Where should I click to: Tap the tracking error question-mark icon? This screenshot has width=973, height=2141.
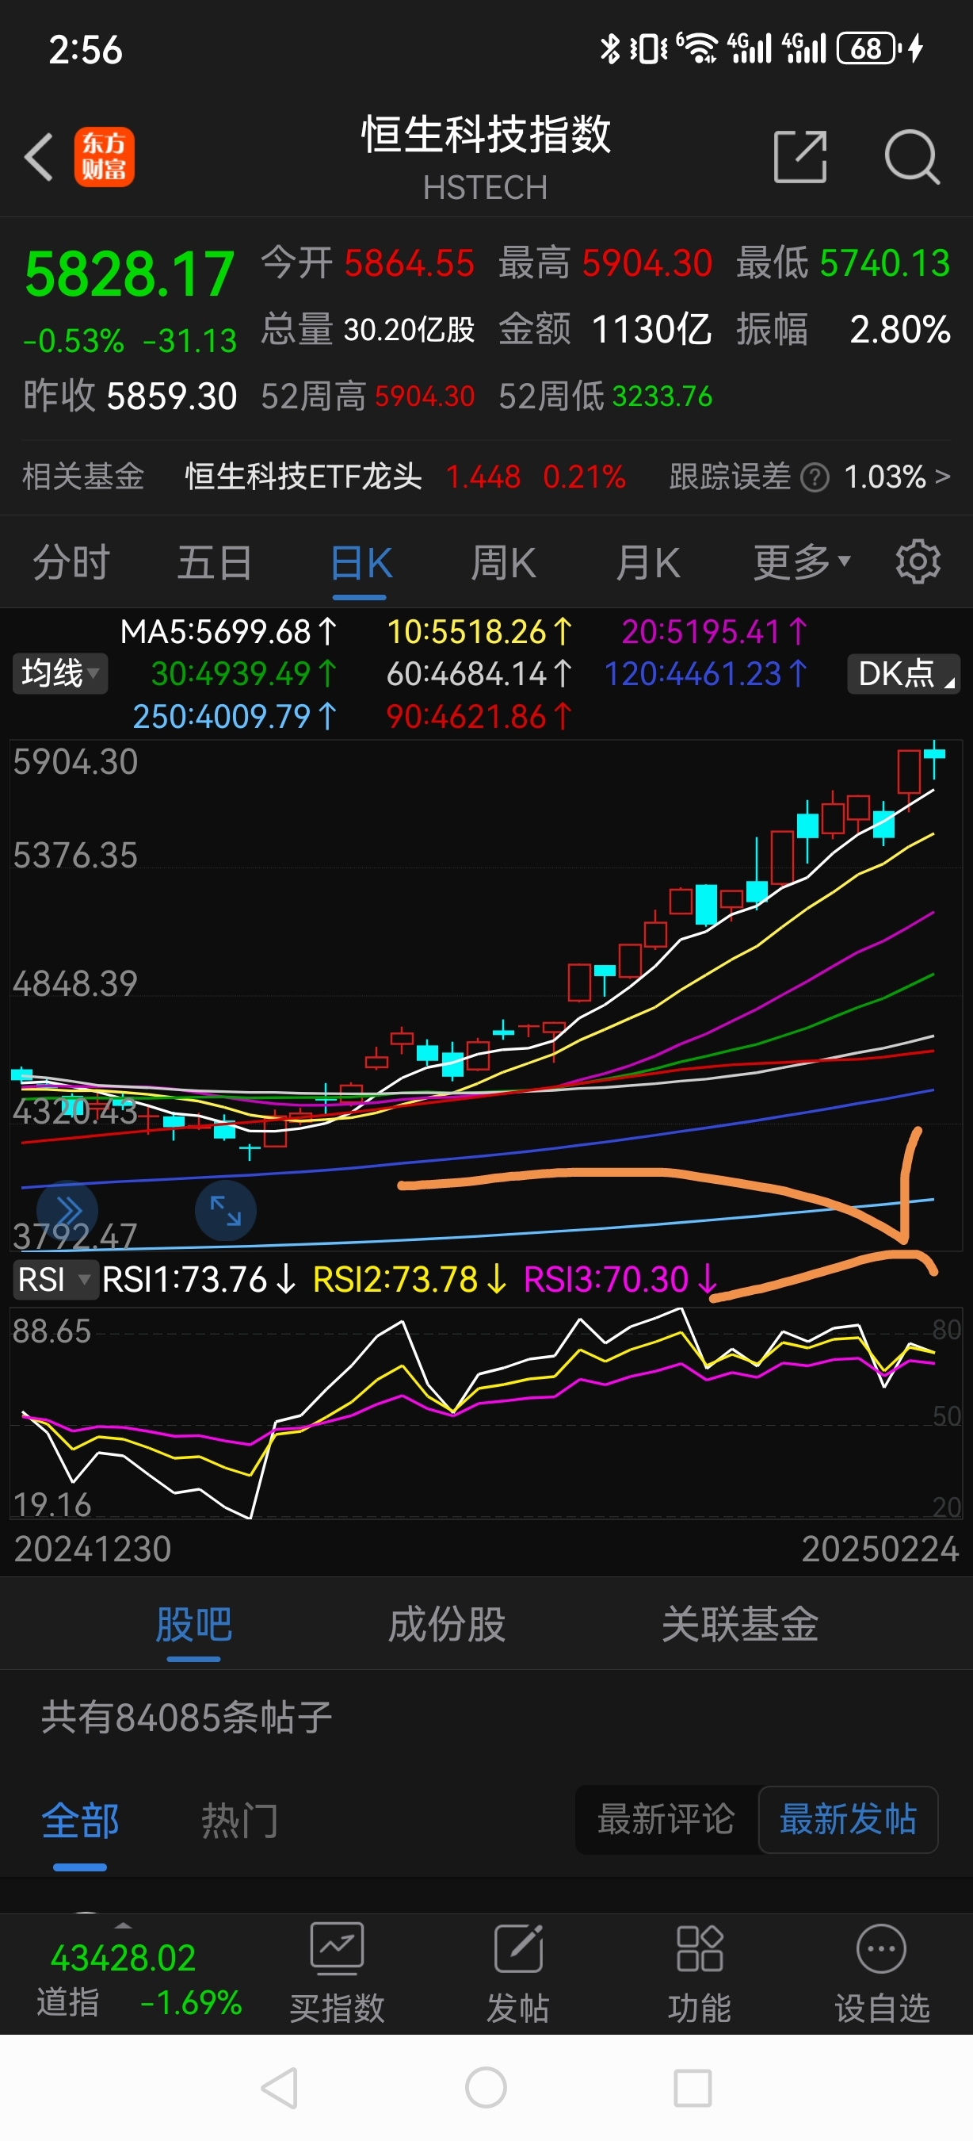point(815,478)
